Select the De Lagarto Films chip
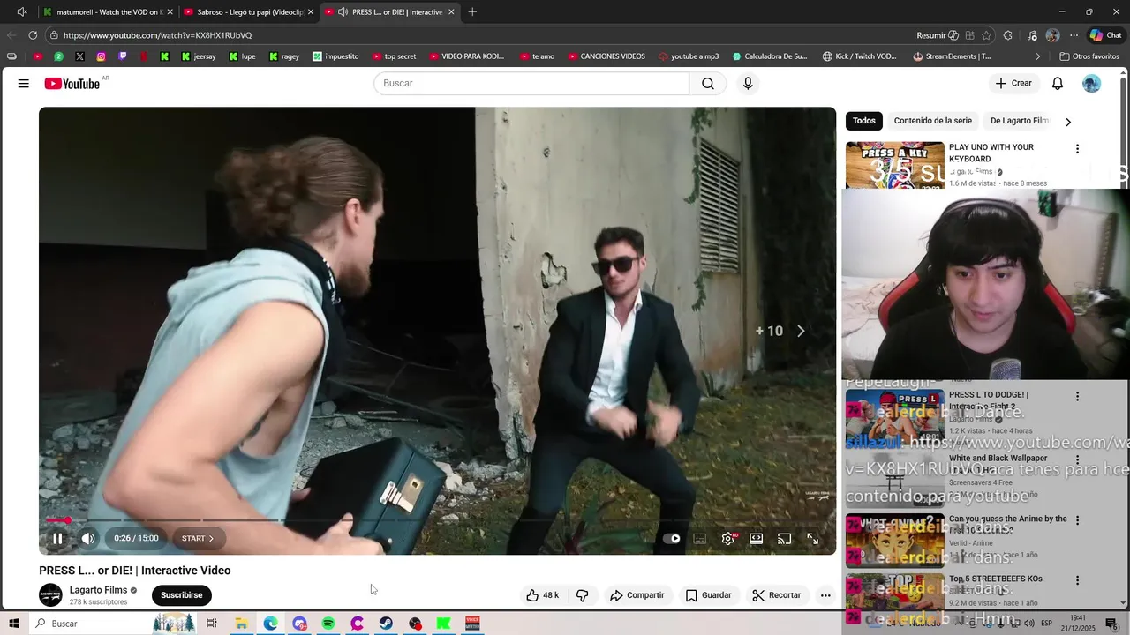 pyautogui.click(x=1021, y=121)
